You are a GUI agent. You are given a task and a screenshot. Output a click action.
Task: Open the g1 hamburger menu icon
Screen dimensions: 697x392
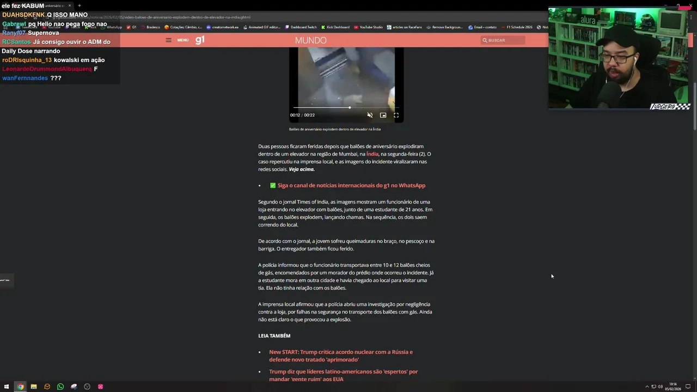pyautogui.click(x=168, y=40)
